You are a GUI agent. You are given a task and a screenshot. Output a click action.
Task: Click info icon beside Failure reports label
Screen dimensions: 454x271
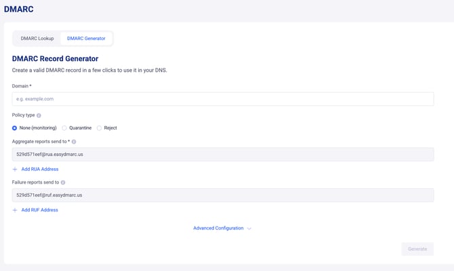pos(63,183)
